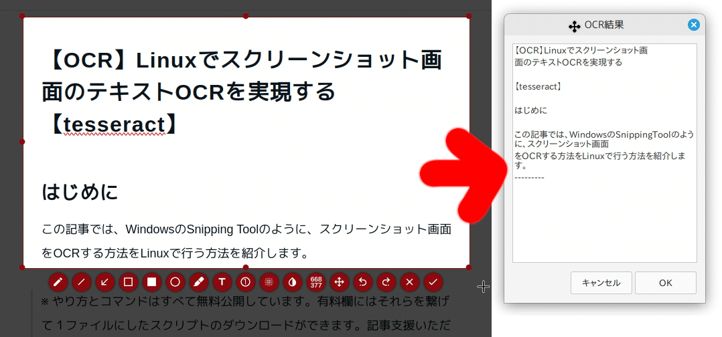722x337 pixels.
Task: Redo the last annotation
Action: (386, 282)
